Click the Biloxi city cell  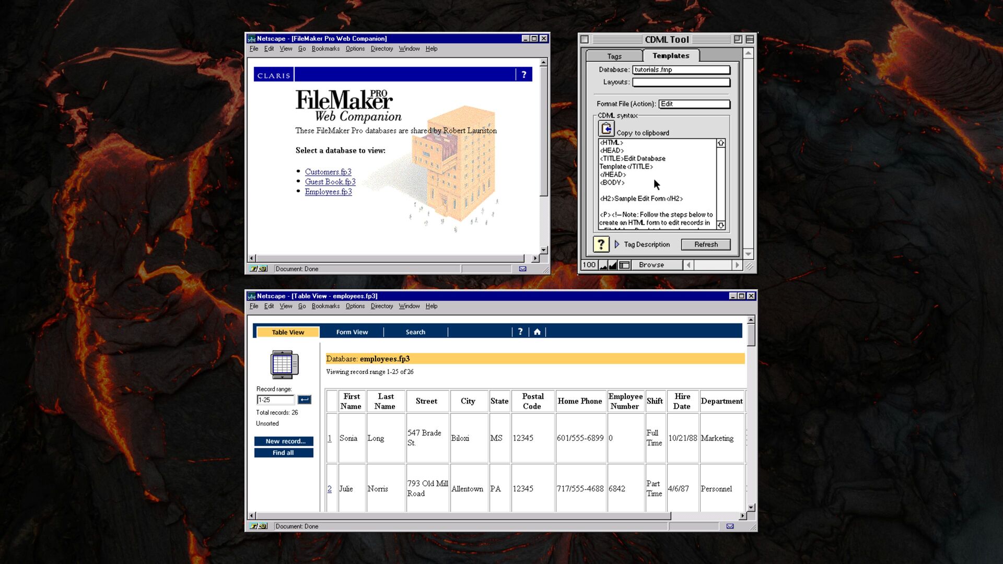(469, 438)
